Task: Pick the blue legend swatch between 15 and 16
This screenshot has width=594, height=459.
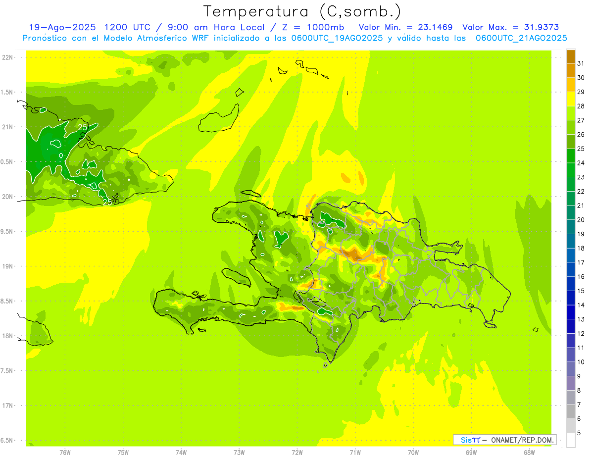Action: (x=571, y=284)
